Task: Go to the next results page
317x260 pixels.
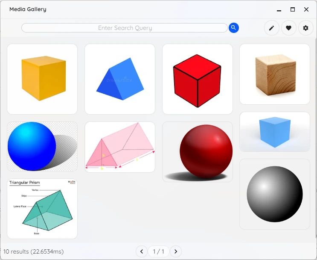Action: [175, 251]
